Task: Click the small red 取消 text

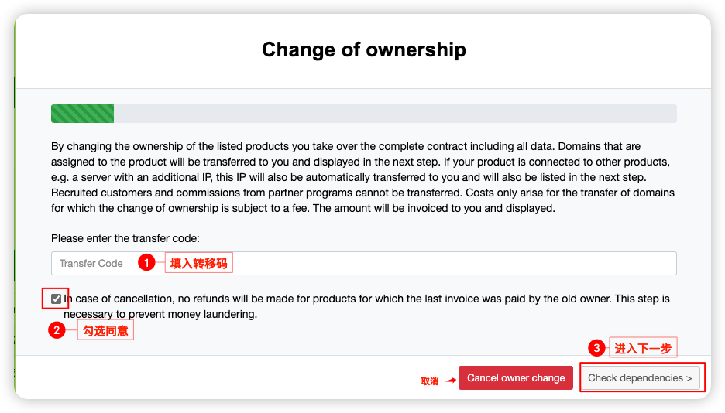Action: point(429,381)
